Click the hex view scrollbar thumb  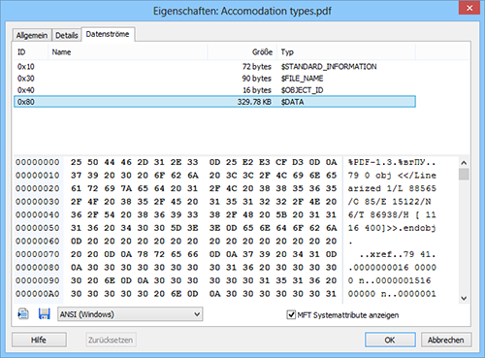tap(464, 175)
